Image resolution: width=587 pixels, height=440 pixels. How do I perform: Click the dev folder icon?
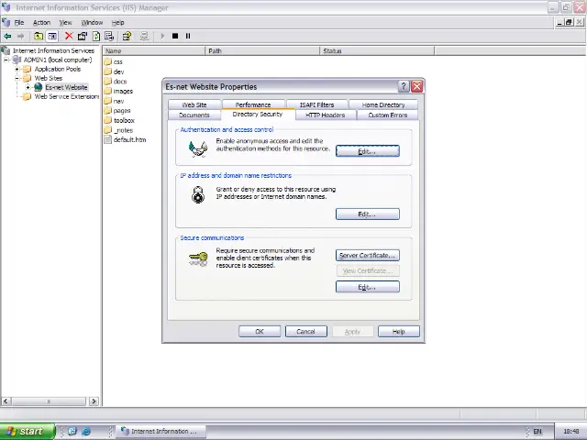point(108,71)
